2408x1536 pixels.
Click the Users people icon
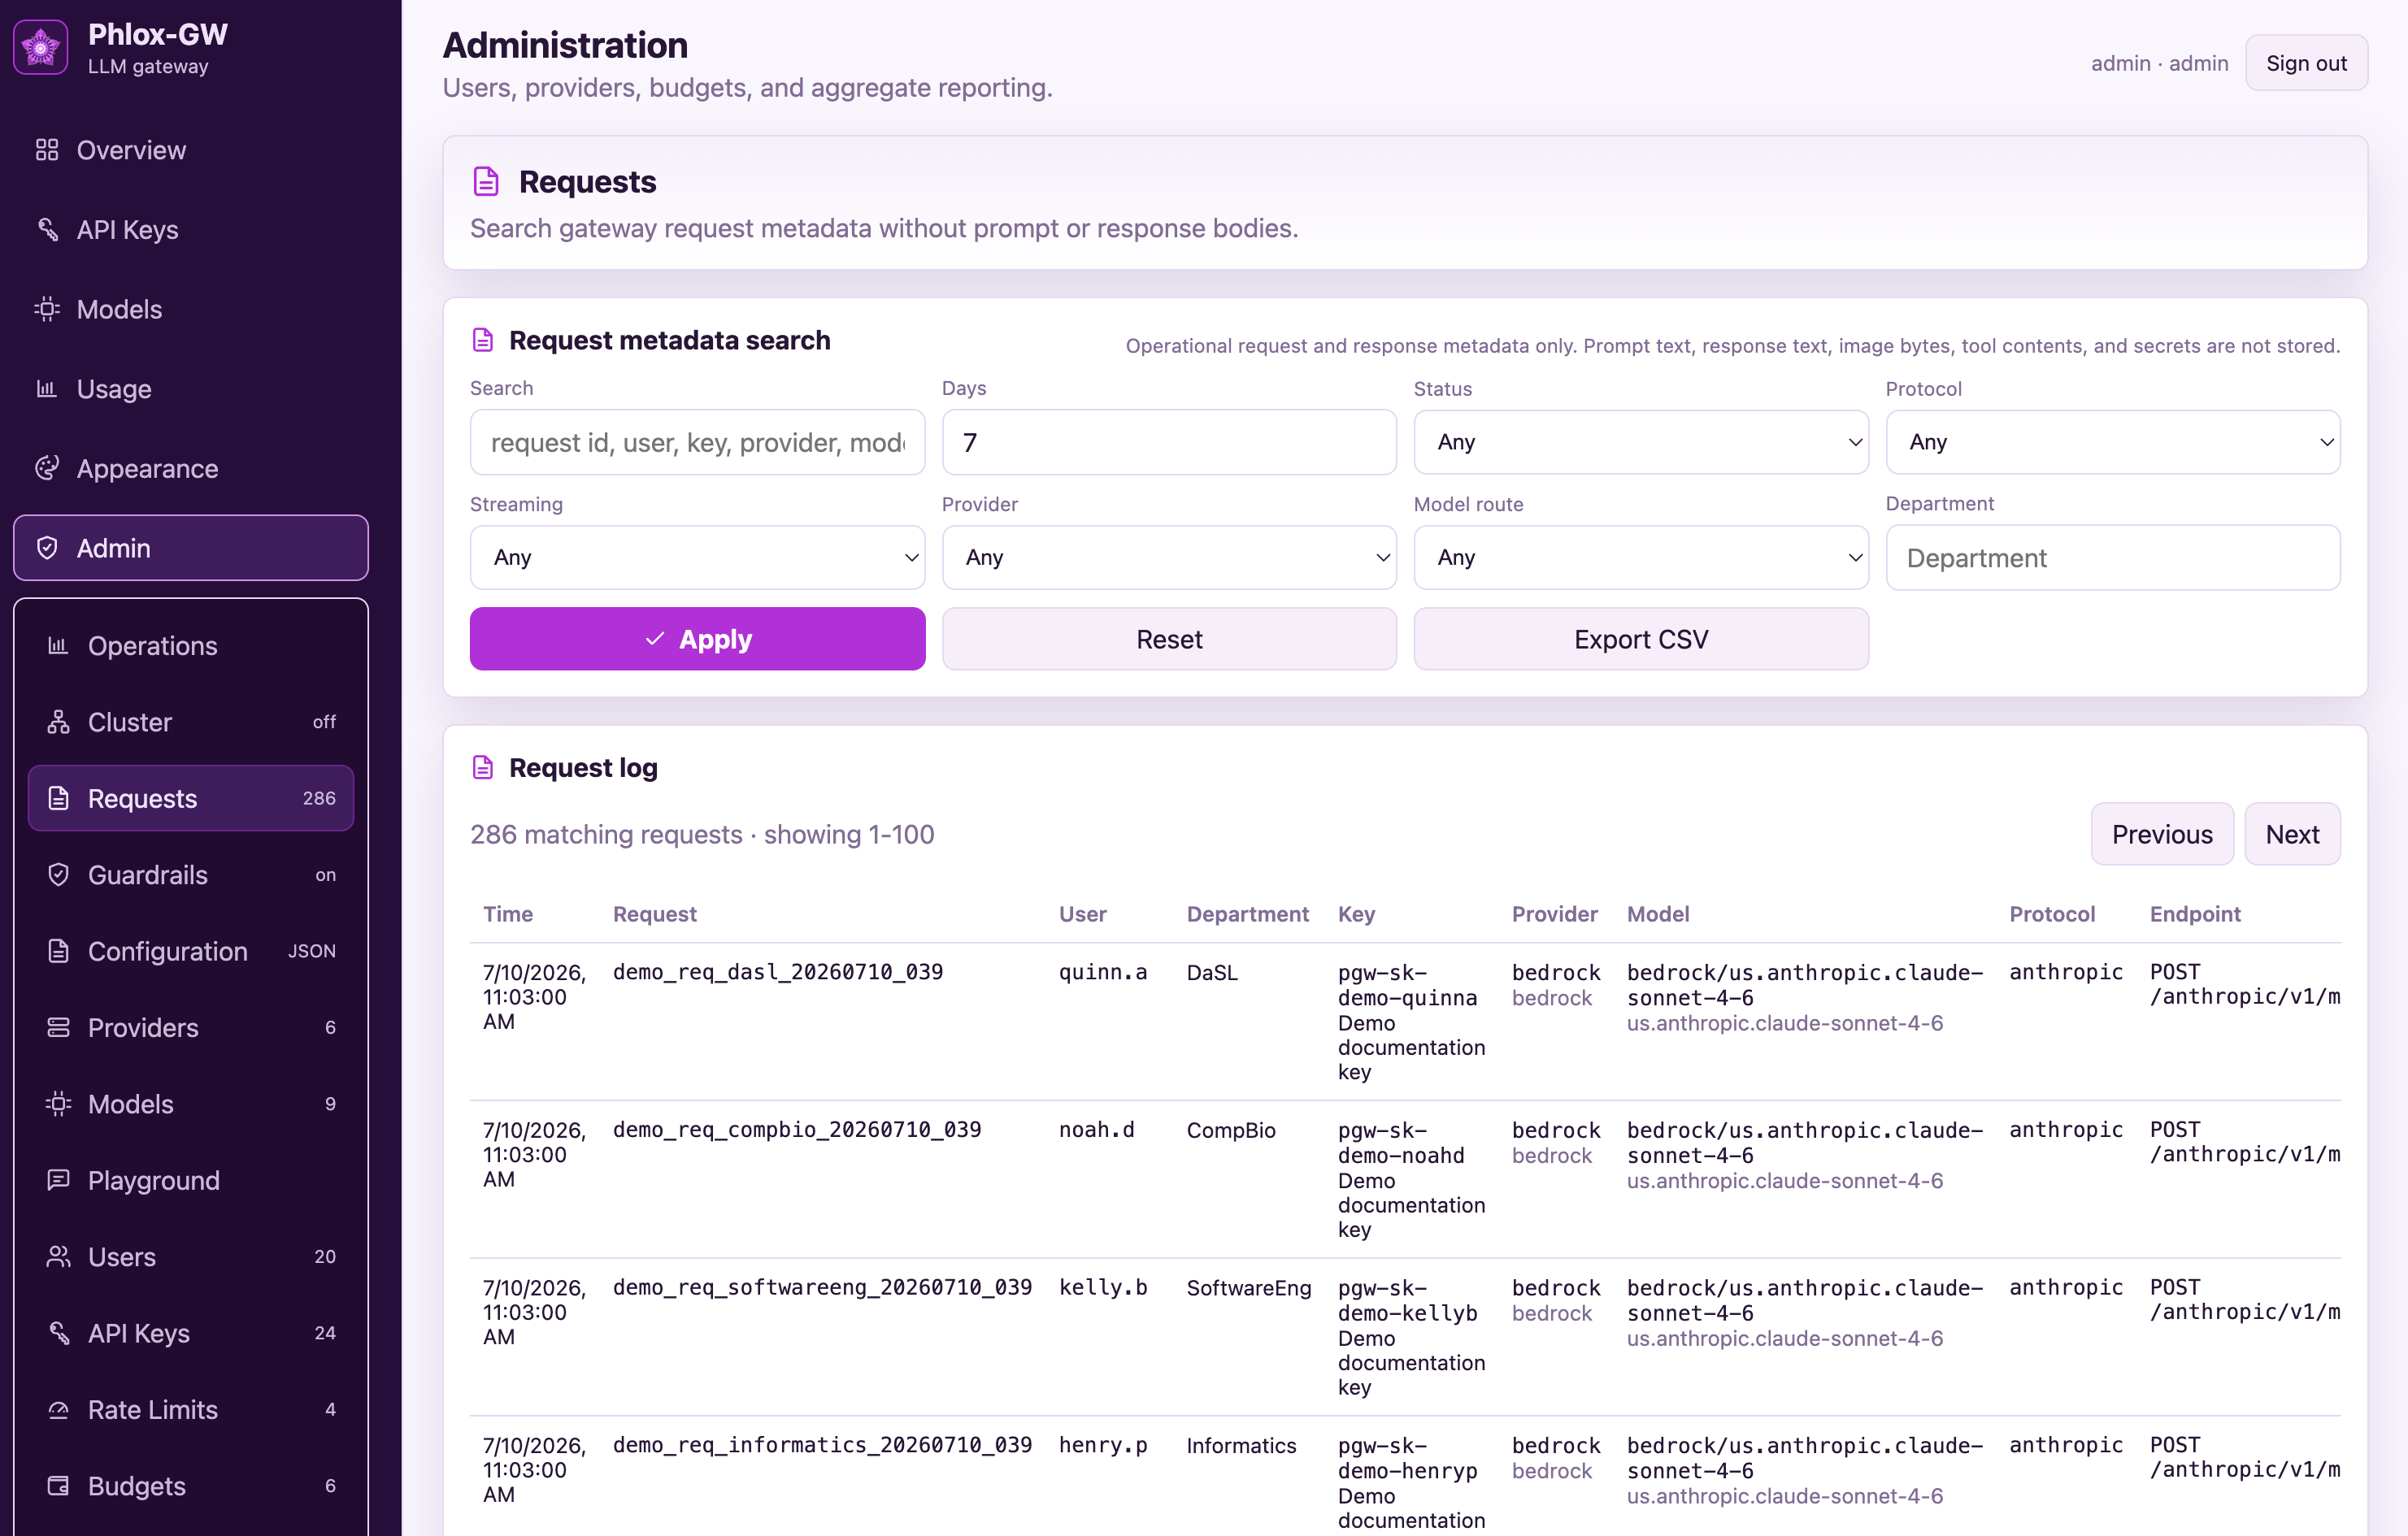pos(59,1256)
